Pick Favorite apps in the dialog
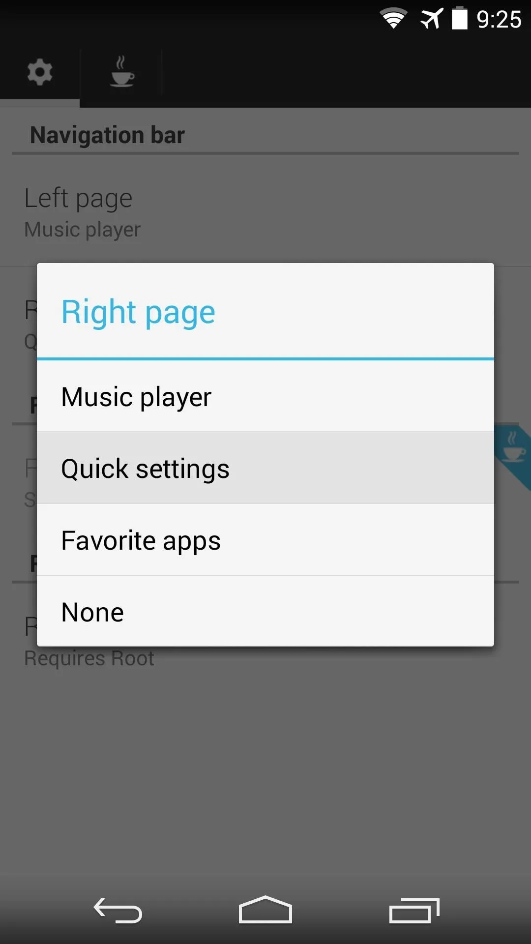This screenshot has height=944, width=531. click(265, 540)
